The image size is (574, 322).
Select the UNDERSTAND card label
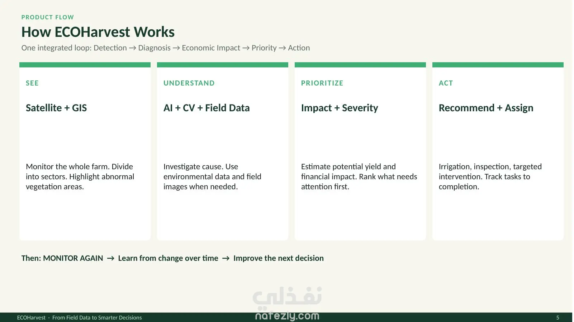pos(189,83)
